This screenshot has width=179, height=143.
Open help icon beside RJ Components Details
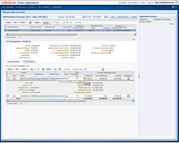pos(30,42)
